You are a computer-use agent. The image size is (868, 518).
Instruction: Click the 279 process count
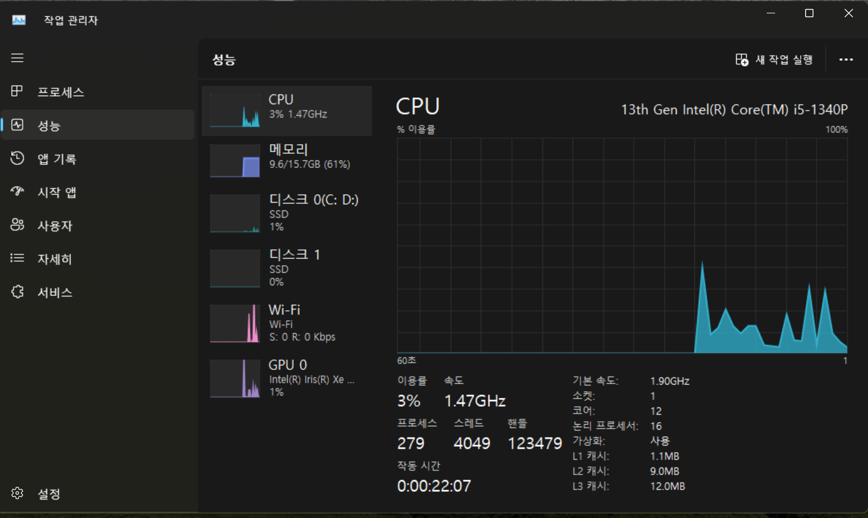pos(411,443)
